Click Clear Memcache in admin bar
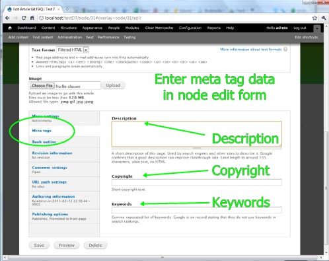Image resolution: width=329 pixels, height=261 pixels. point(159,28)
